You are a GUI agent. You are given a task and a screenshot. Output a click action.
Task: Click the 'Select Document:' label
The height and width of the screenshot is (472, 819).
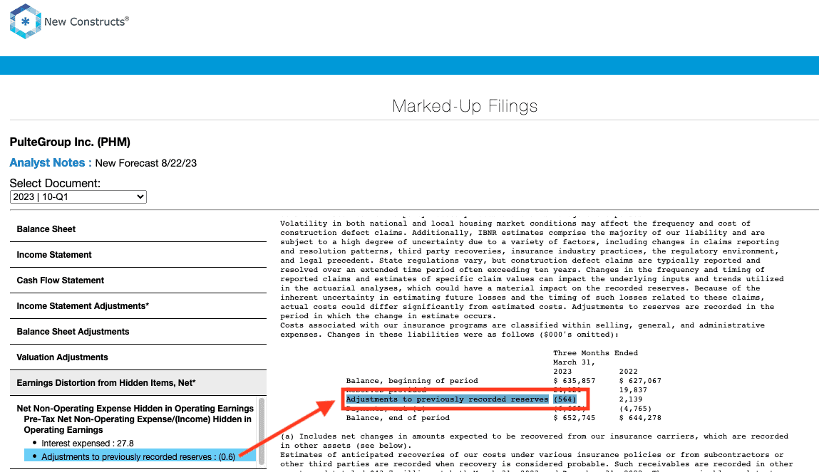point(55,183)
